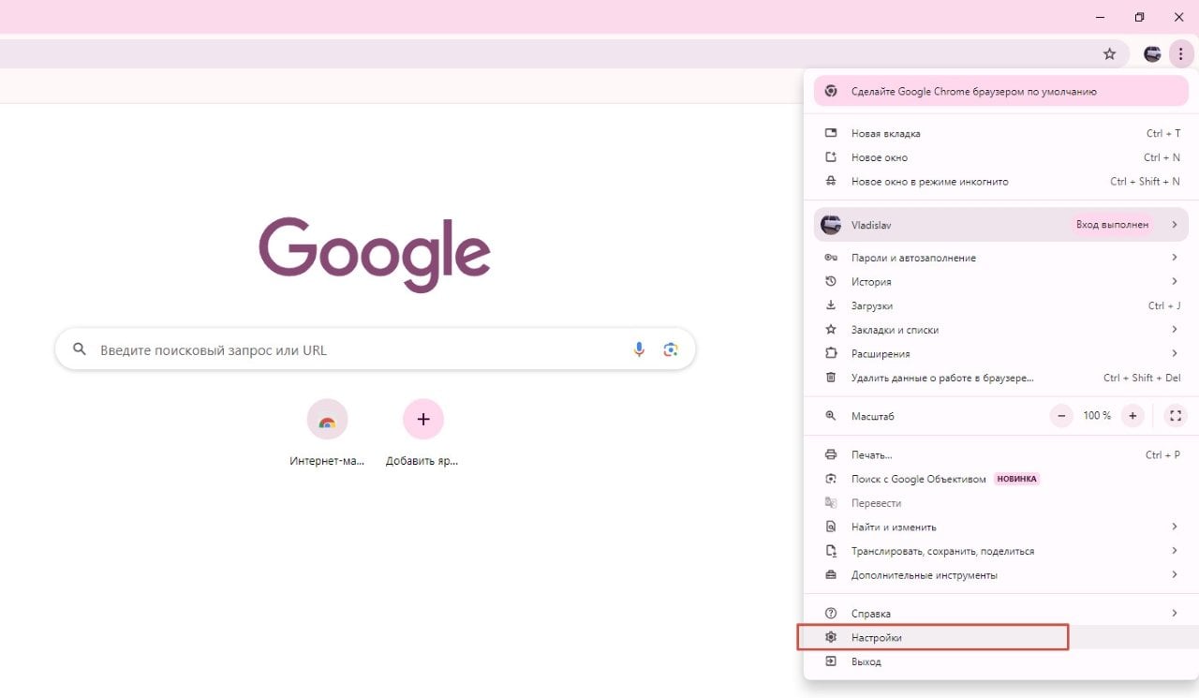Image resolution: width=1199 pixels, height=698 pixels.
Task: Click the Google logo
Action: [375, 255]
